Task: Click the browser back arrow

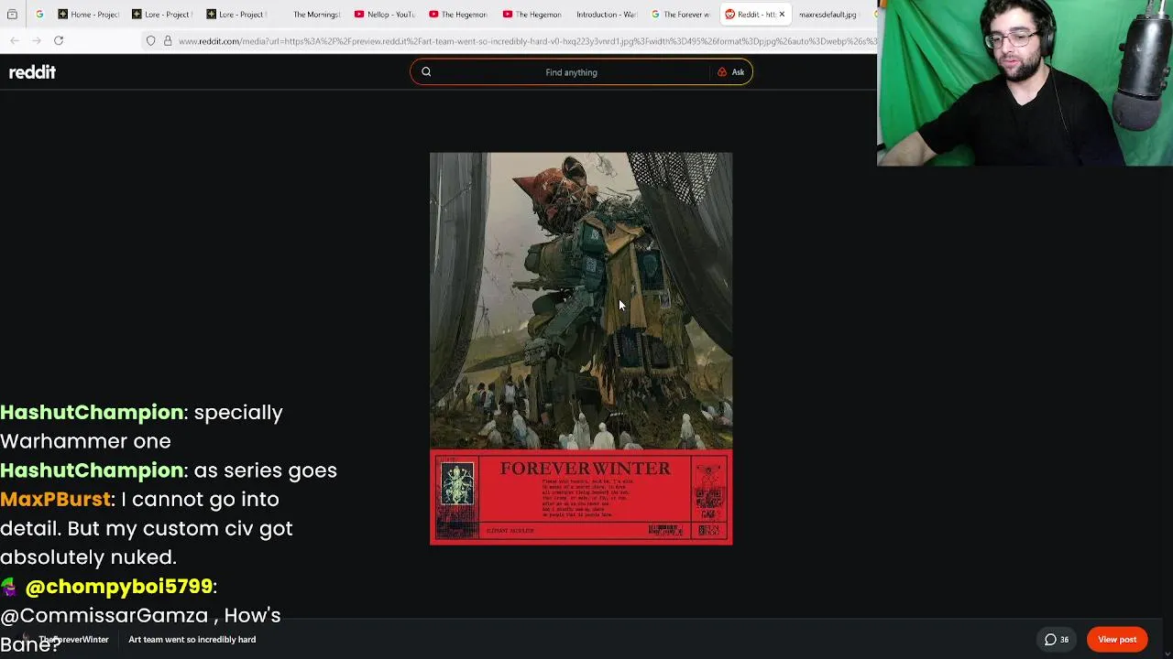Action: click(x=15, y=40)
